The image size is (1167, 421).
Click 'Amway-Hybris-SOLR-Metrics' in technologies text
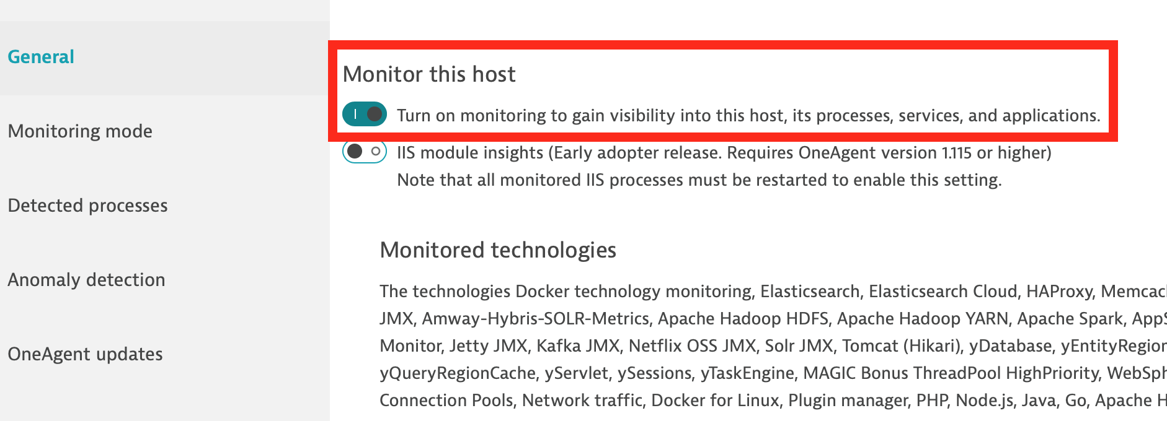pos(535,319)
